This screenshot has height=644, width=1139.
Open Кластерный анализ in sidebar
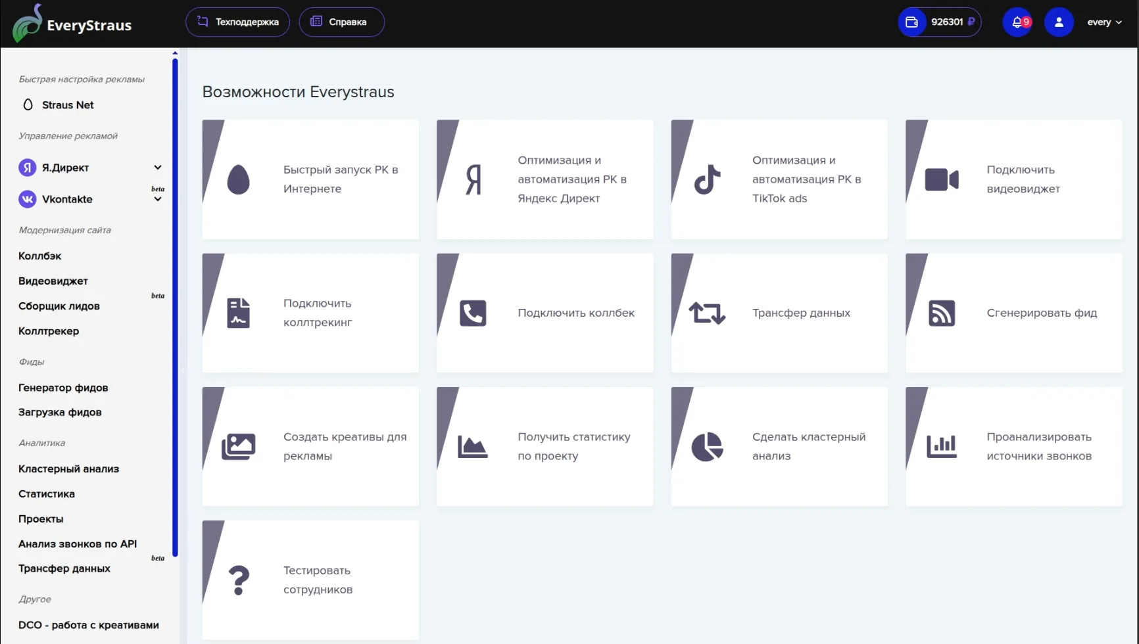68,469
